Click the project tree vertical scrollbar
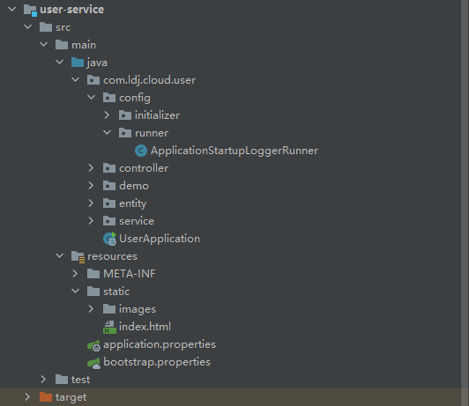Screen dimensions: 469x406 point(465,203)
